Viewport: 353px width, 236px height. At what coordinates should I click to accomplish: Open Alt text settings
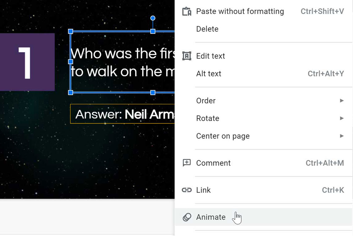coord(208,73)
